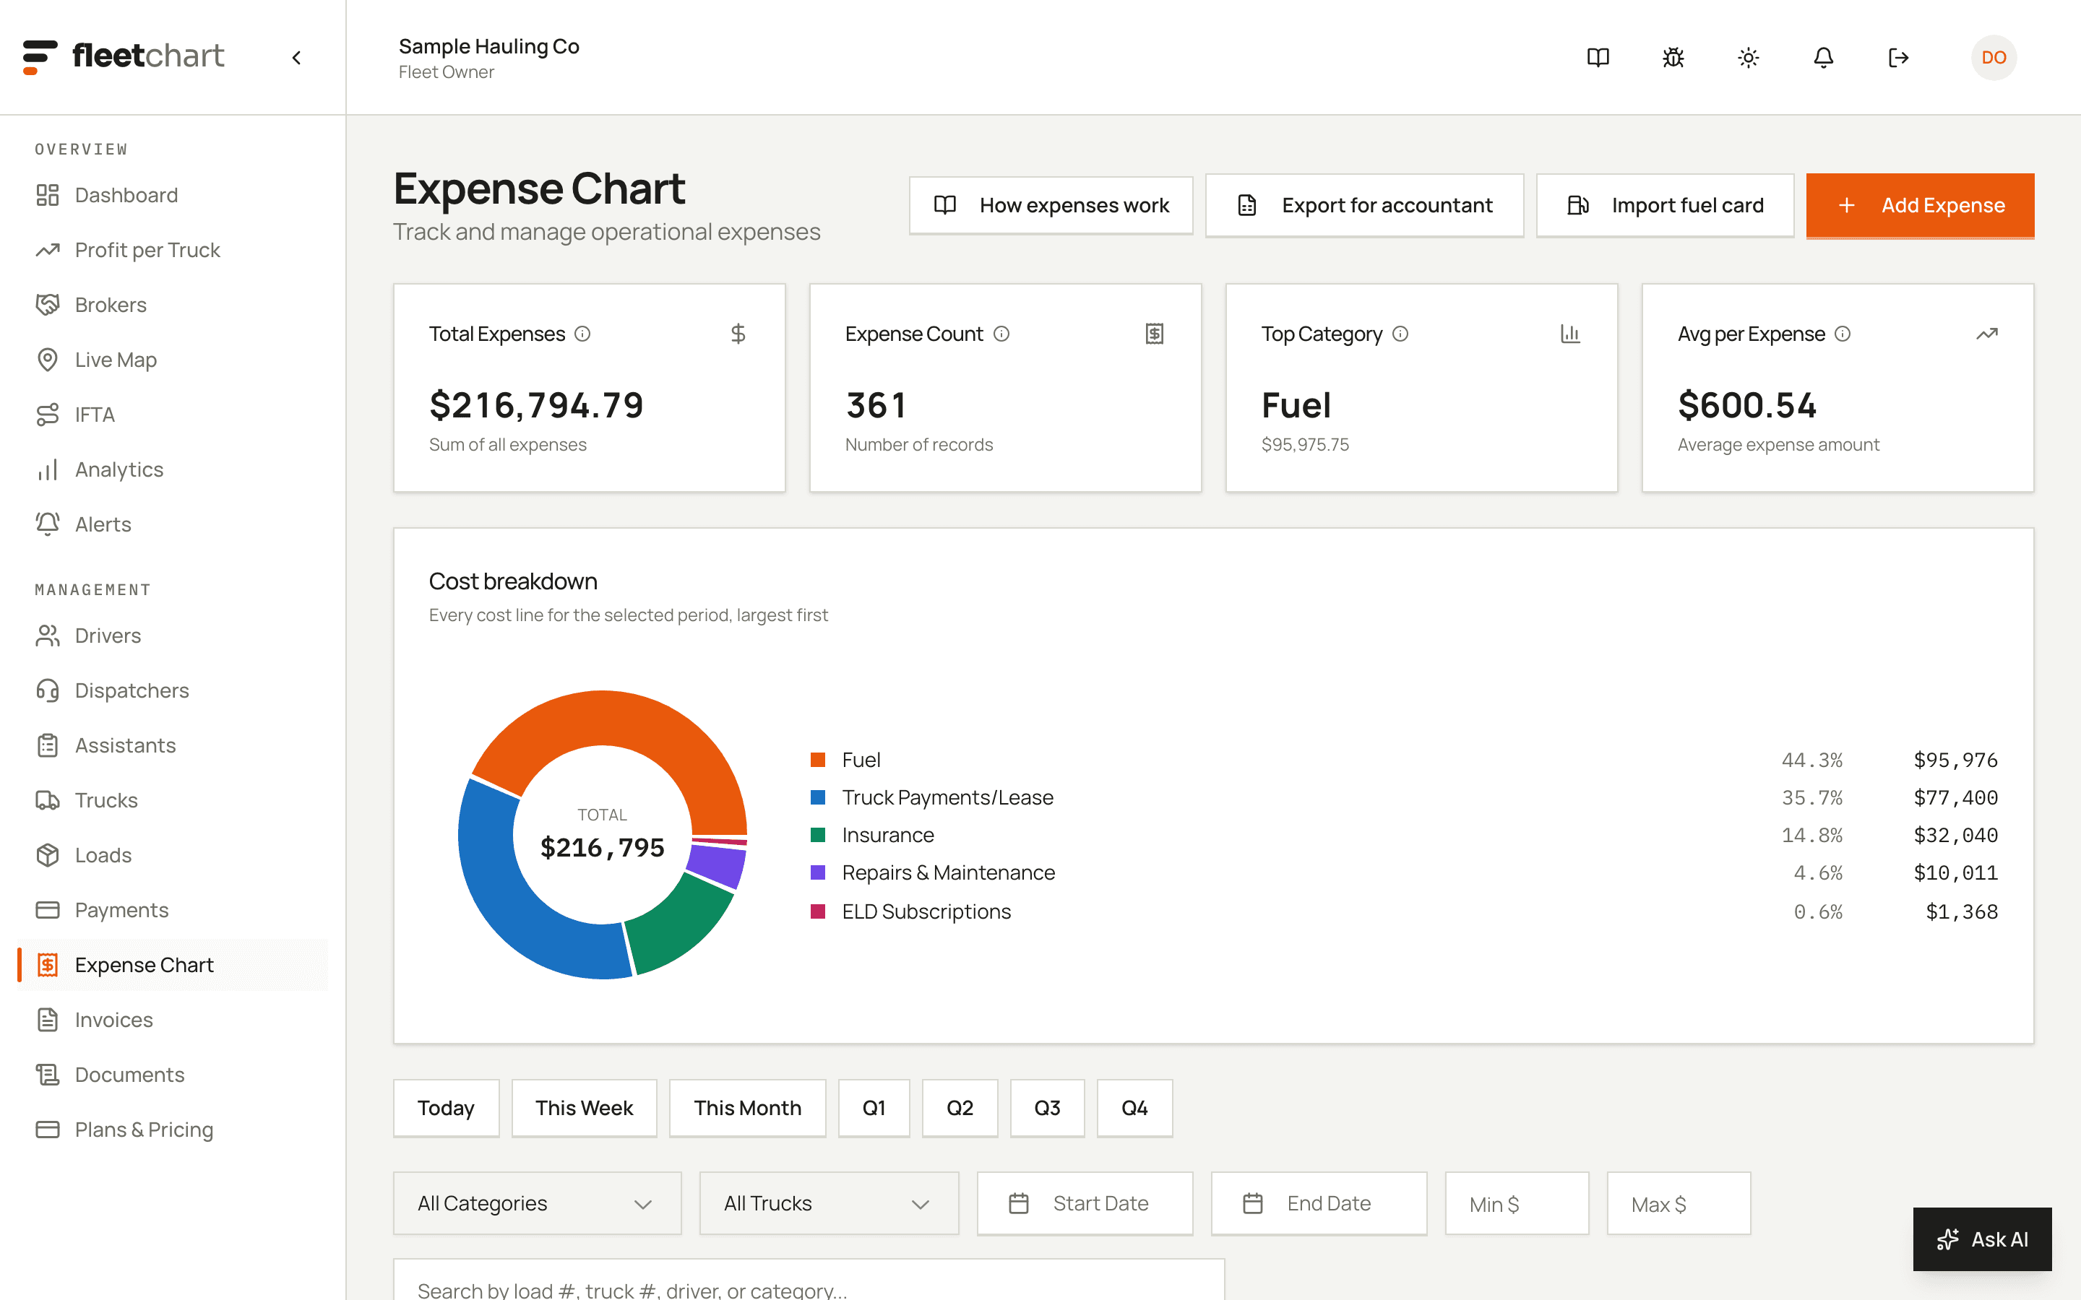2081x1300 pixels.
Task: Open Invoices in the sidebar
Action: pos(172,1020)
